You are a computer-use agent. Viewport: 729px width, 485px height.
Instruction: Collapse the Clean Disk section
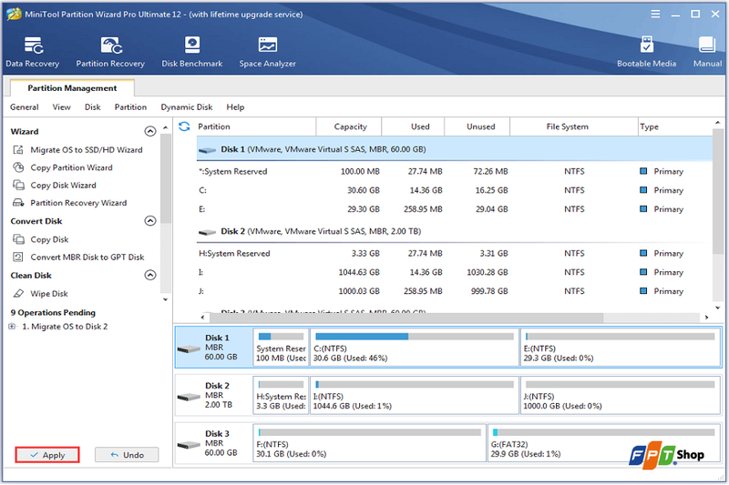point(150,275)
